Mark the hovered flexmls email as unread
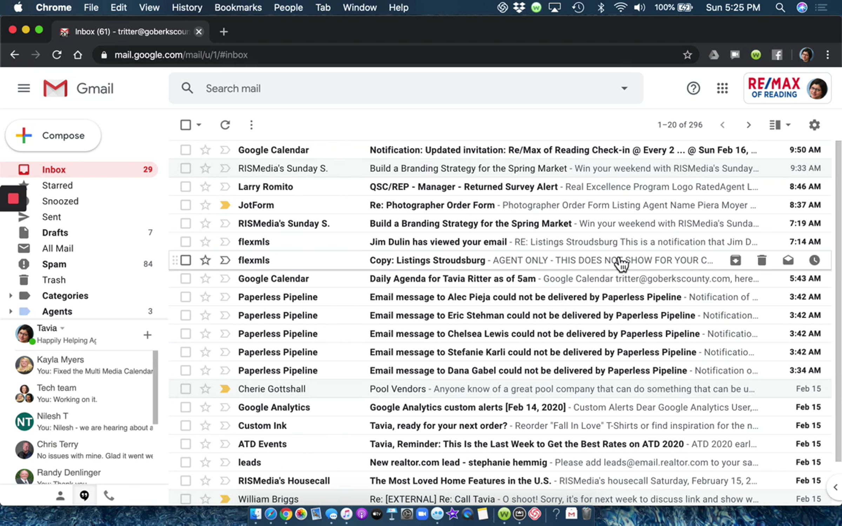The height and width of the screenshot is (526, 842). tap(788, 260)
